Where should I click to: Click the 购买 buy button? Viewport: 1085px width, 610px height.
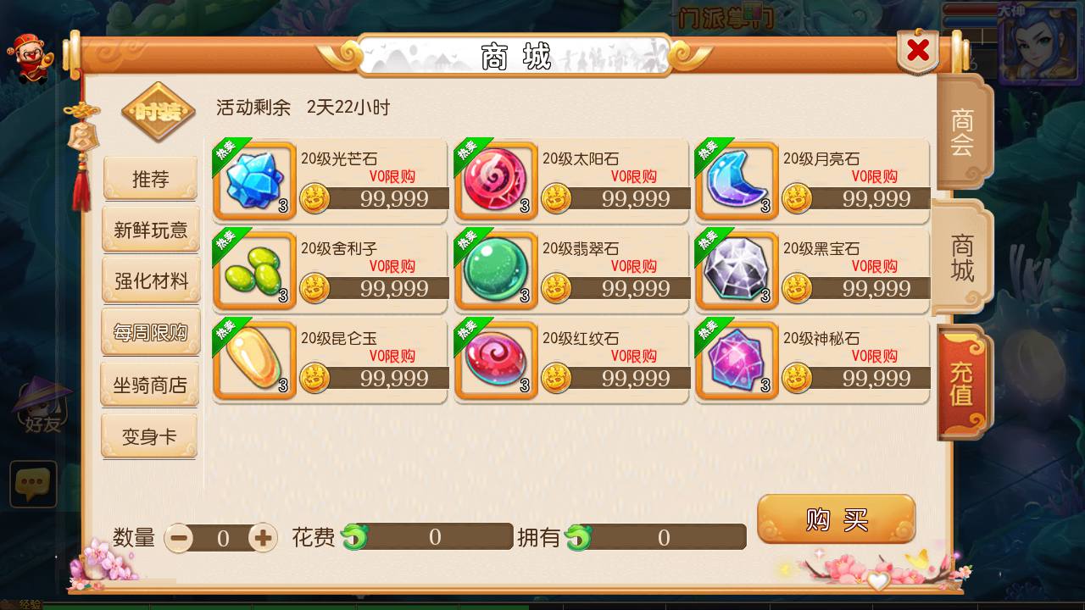click(837, 519)
